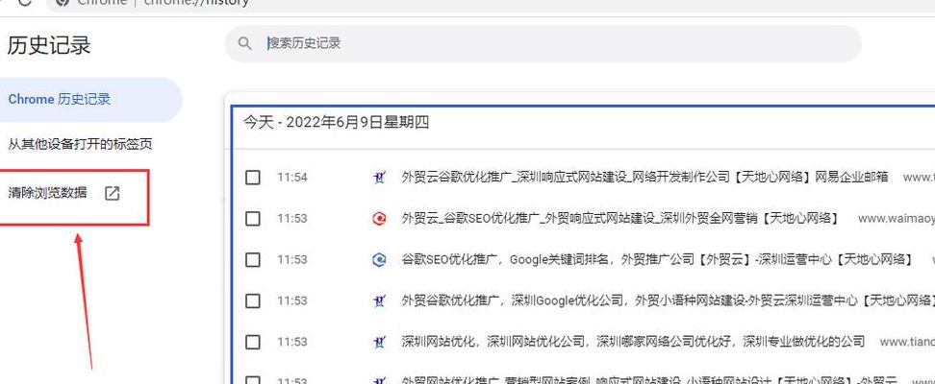This screenshot has height=384, width=935.
Task: Select the checkbox of 深圳网站优化，深圳网站优化公司 entry
Action: (253, 342)
